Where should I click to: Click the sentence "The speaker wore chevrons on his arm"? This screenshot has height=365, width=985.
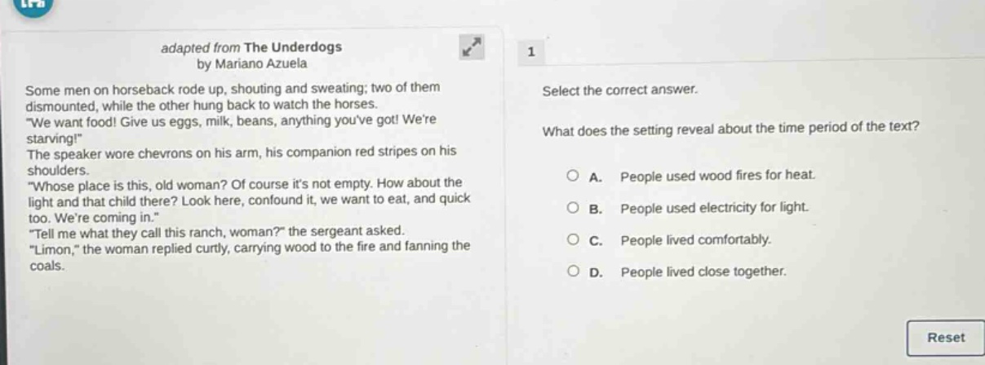click(241, 152)
